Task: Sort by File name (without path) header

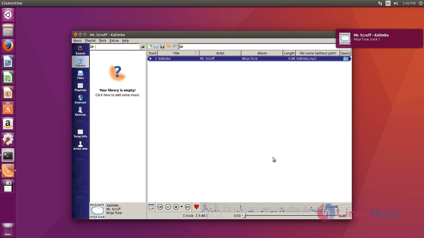Action: pyautogui.click(x=318, y=53)
